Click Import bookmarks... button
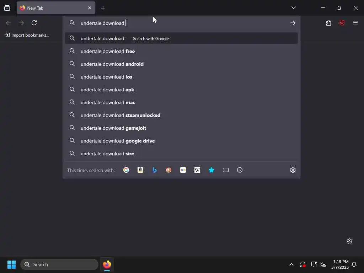This screenshot has width=364, height=273. click(27, 35)
